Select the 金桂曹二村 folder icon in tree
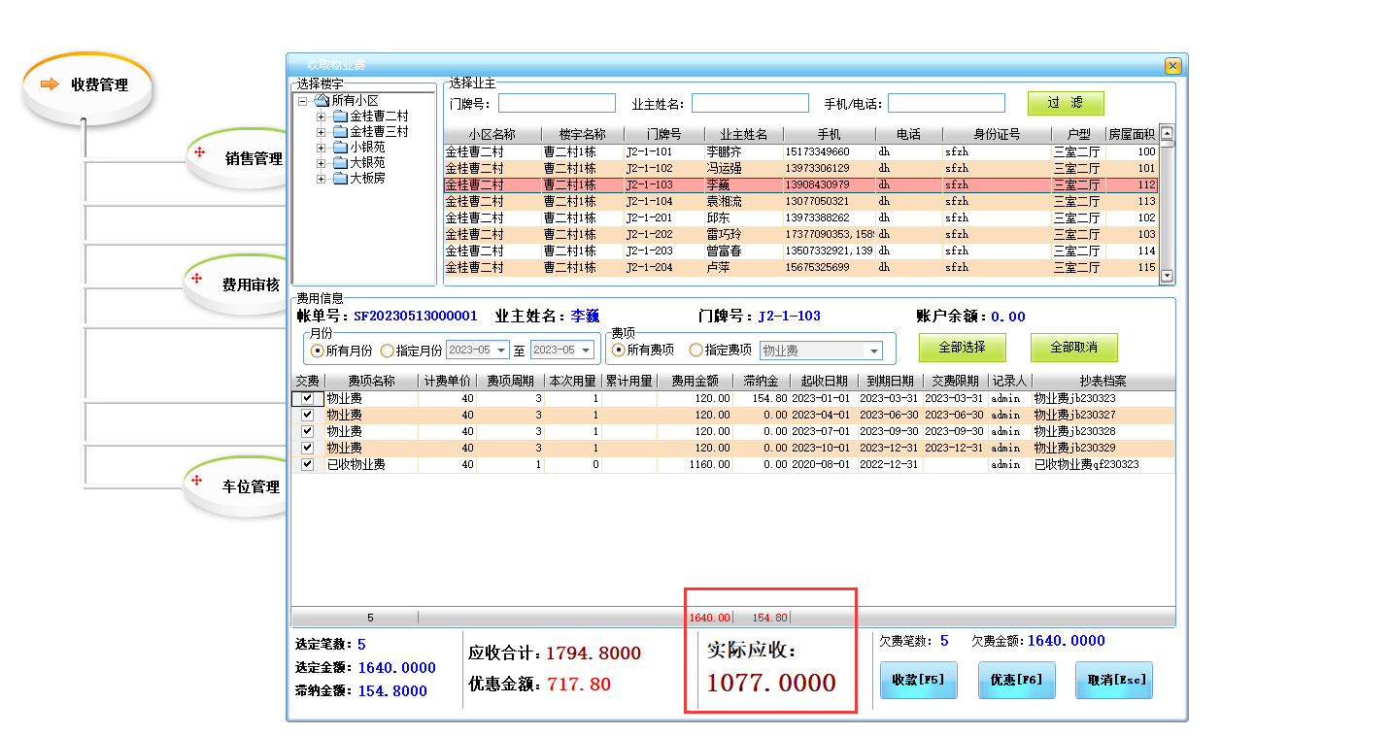 click(340, 117)
